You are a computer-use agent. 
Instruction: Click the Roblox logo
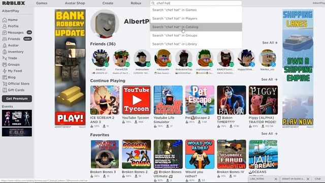[x=14, y=3]
